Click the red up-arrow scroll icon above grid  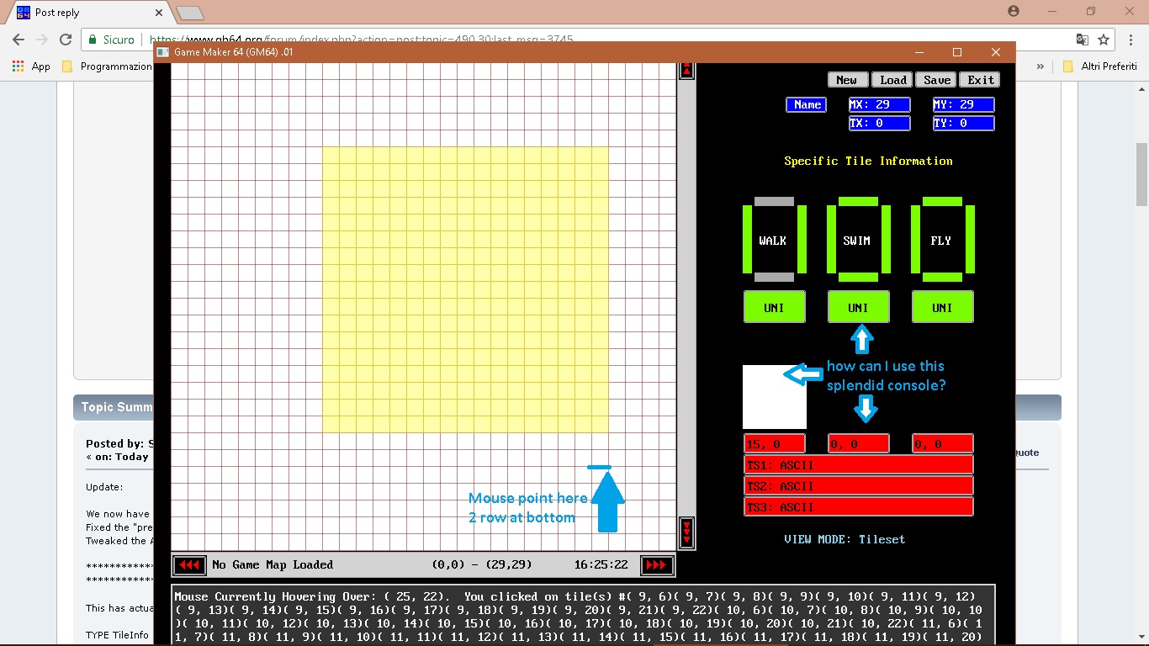click(686, 70)
